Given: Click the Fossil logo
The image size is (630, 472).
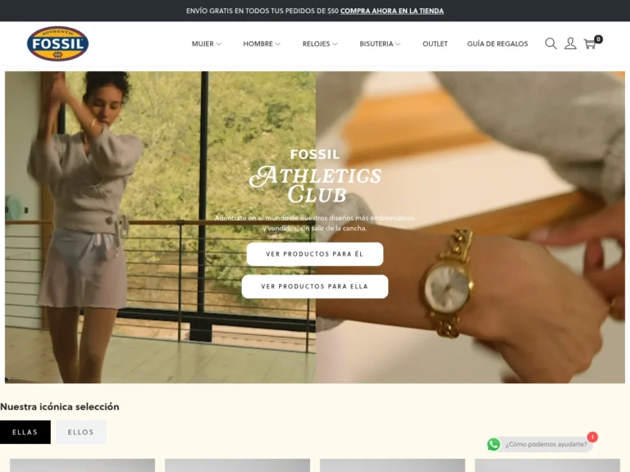Looking at the screenshot, I should pos(58,43).
